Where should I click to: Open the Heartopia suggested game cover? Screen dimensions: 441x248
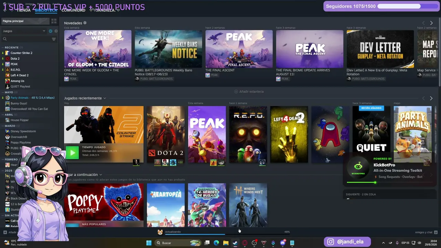[166, 205]
